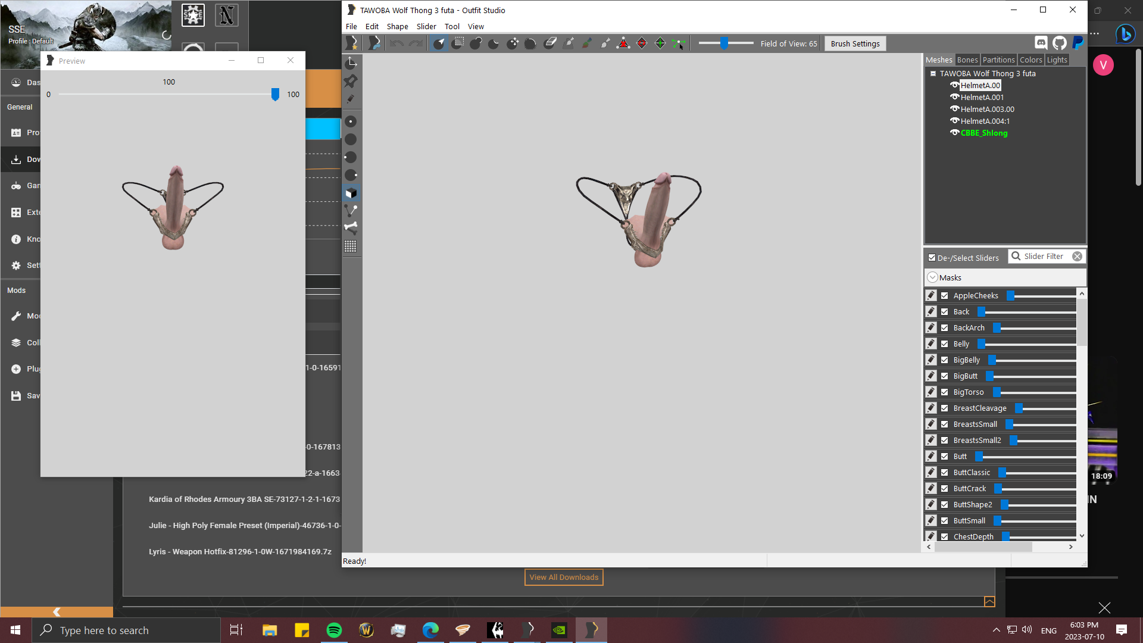Click Windows Start button
The image size is (1143, 643).
(16, 630)
